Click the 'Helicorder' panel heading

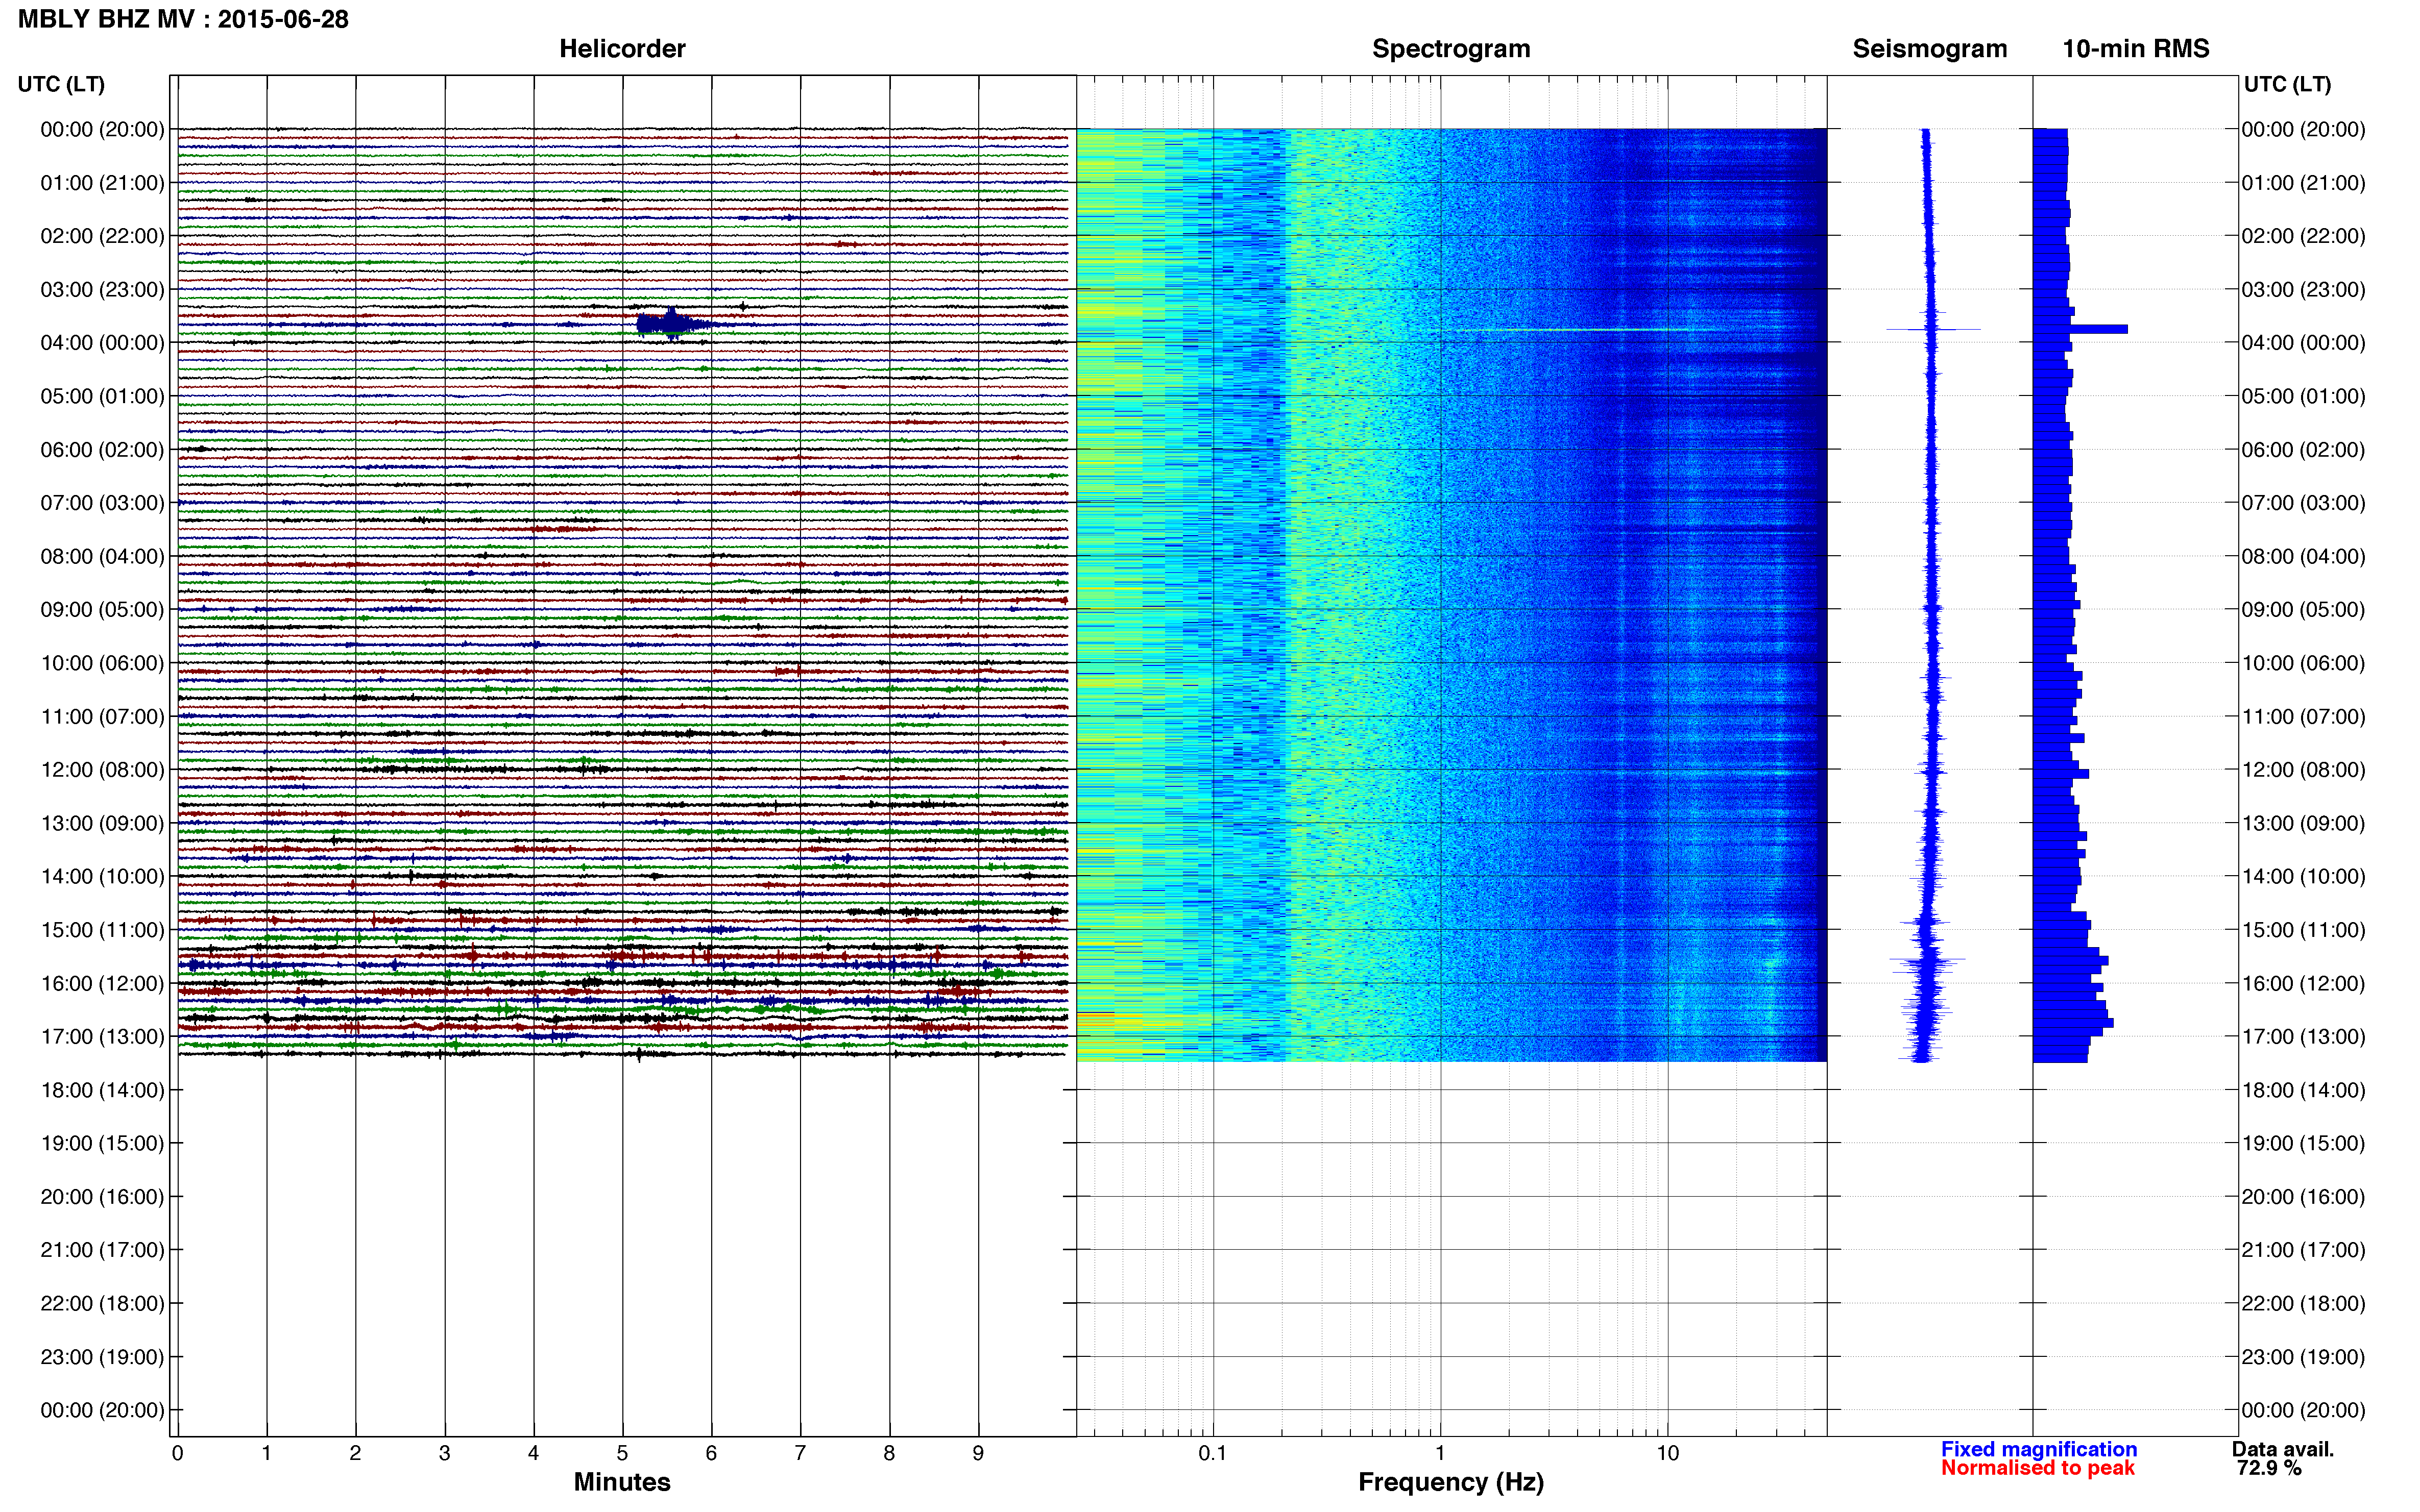(x=622, y=49)
